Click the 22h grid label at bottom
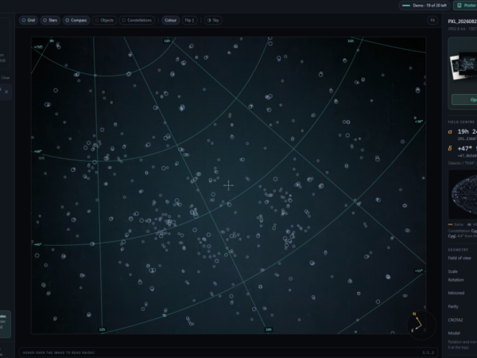The image size is (477, 358). click(103, 329)
